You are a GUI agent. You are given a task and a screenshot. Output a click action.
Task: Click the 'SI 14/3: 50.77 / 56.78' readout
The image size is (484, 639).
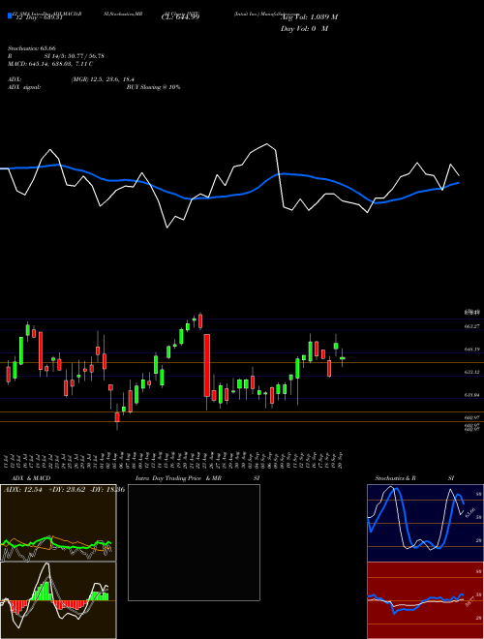[x=75, y=56]
